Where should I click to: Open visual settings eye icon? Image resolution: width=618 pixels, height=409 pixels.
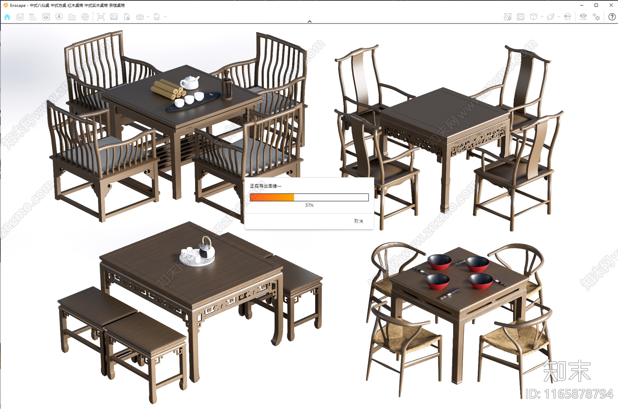(x=583, y=17)
